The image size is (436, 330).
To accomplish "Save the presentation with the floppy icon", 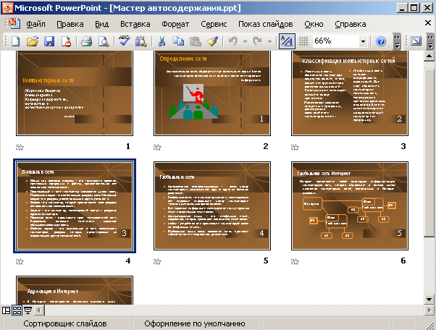I will 49,41.
